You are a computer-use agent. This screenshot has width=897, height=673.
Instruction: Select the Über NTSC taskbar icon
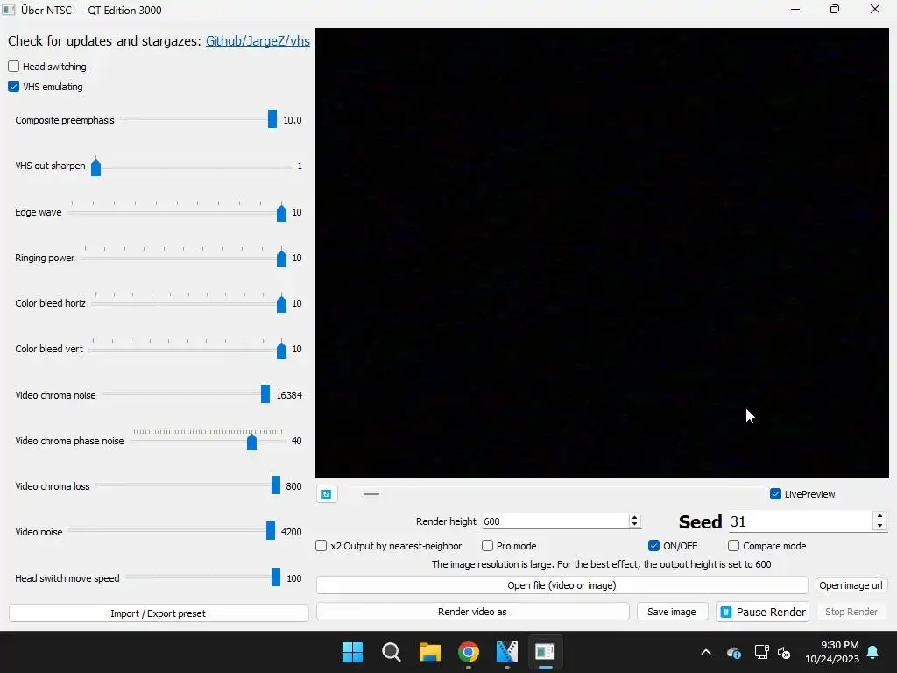pos(545,652)
